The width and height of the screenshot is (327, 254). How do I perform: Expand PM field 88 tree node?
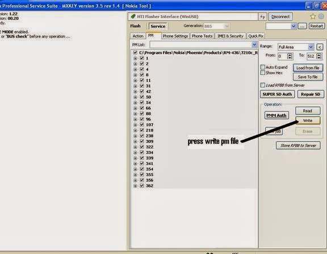tap(135, 114)
